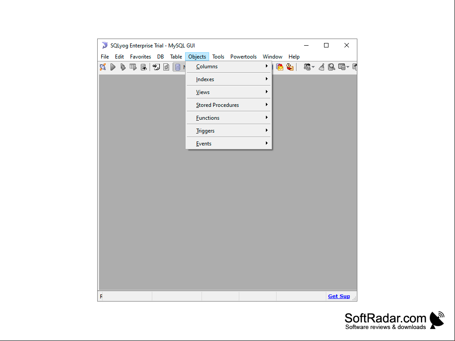Click the status bar resize grip
Screen dimensions: 455x341
point(354,298)
